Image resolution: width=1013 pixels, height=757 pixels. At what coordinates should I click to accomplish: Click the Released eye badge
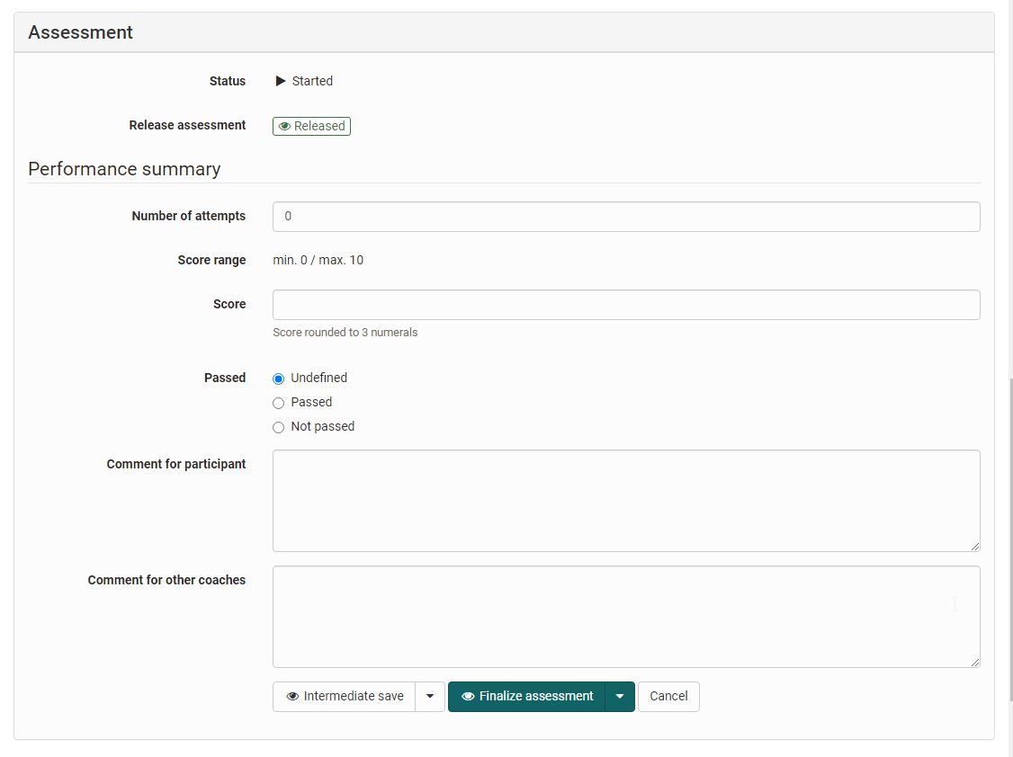(311, 126)
